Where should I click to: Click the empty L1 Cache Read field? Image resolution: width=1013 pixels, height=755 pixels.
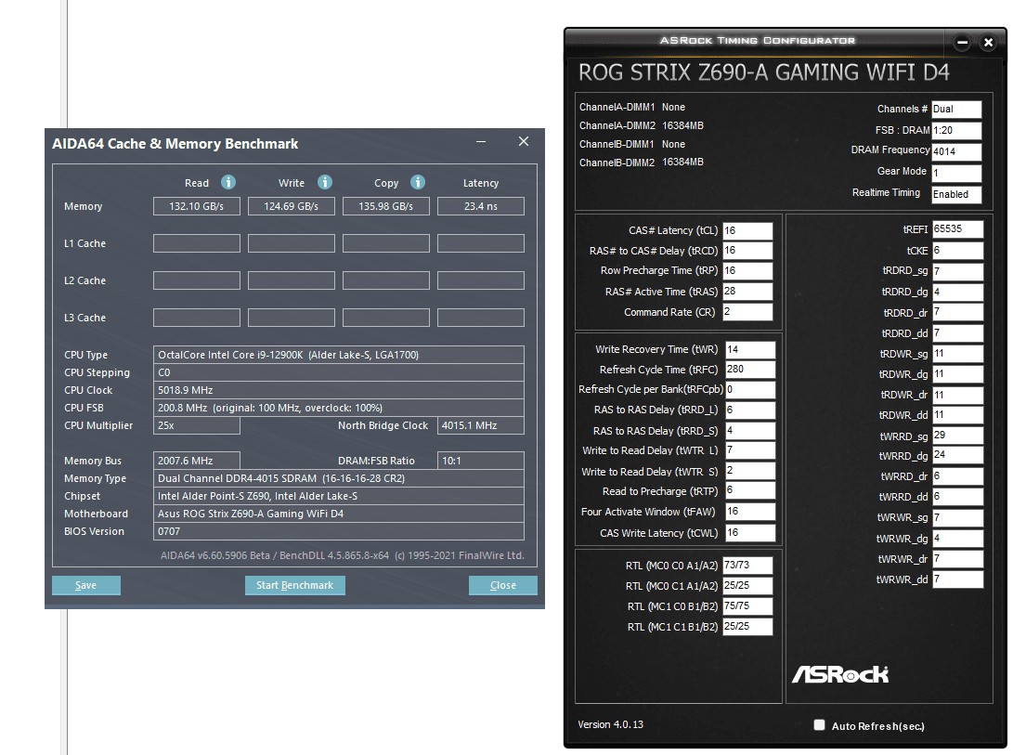pos(197,243)
